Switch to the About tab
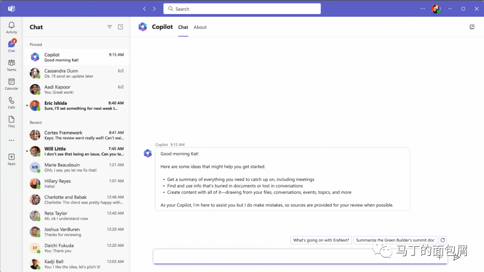The image size is (484, 272). [x=200, y=27]
